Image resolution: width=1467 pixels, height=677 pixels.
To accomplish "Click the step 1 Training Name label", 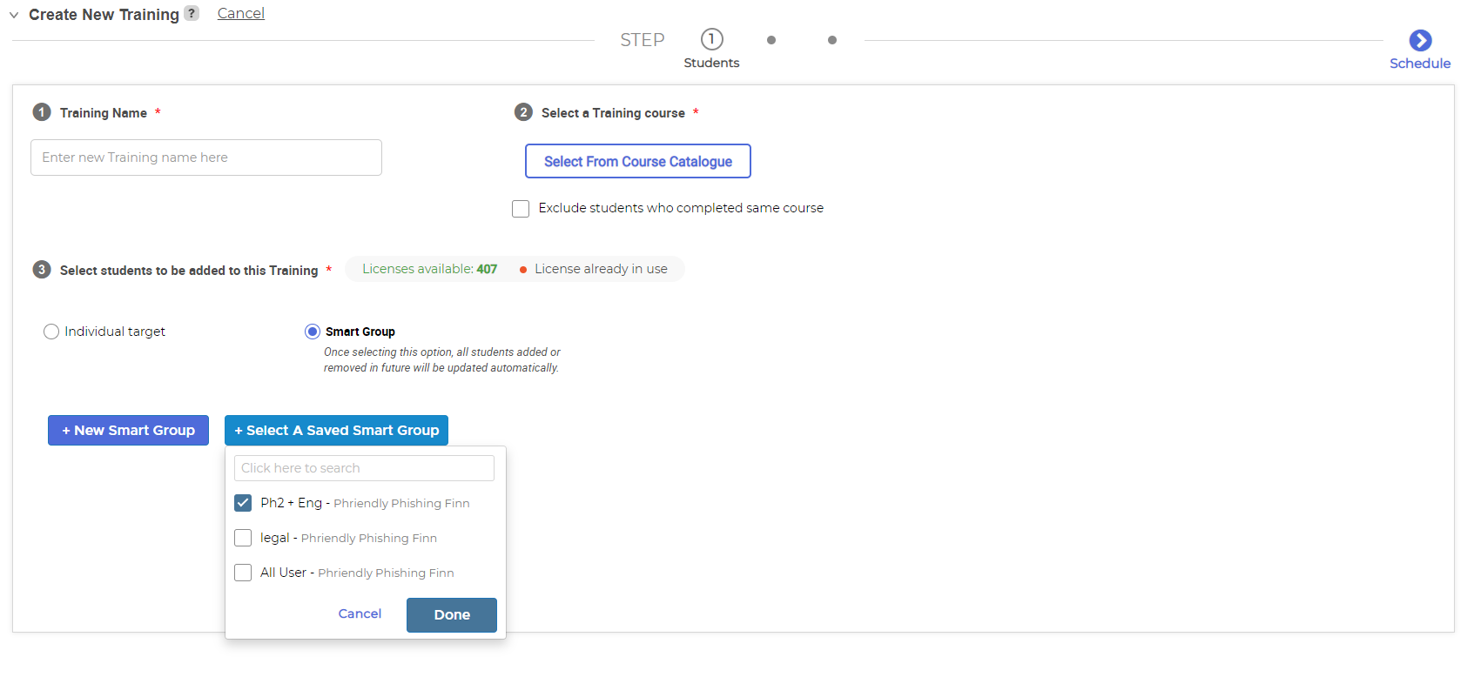I will point(104,113).
